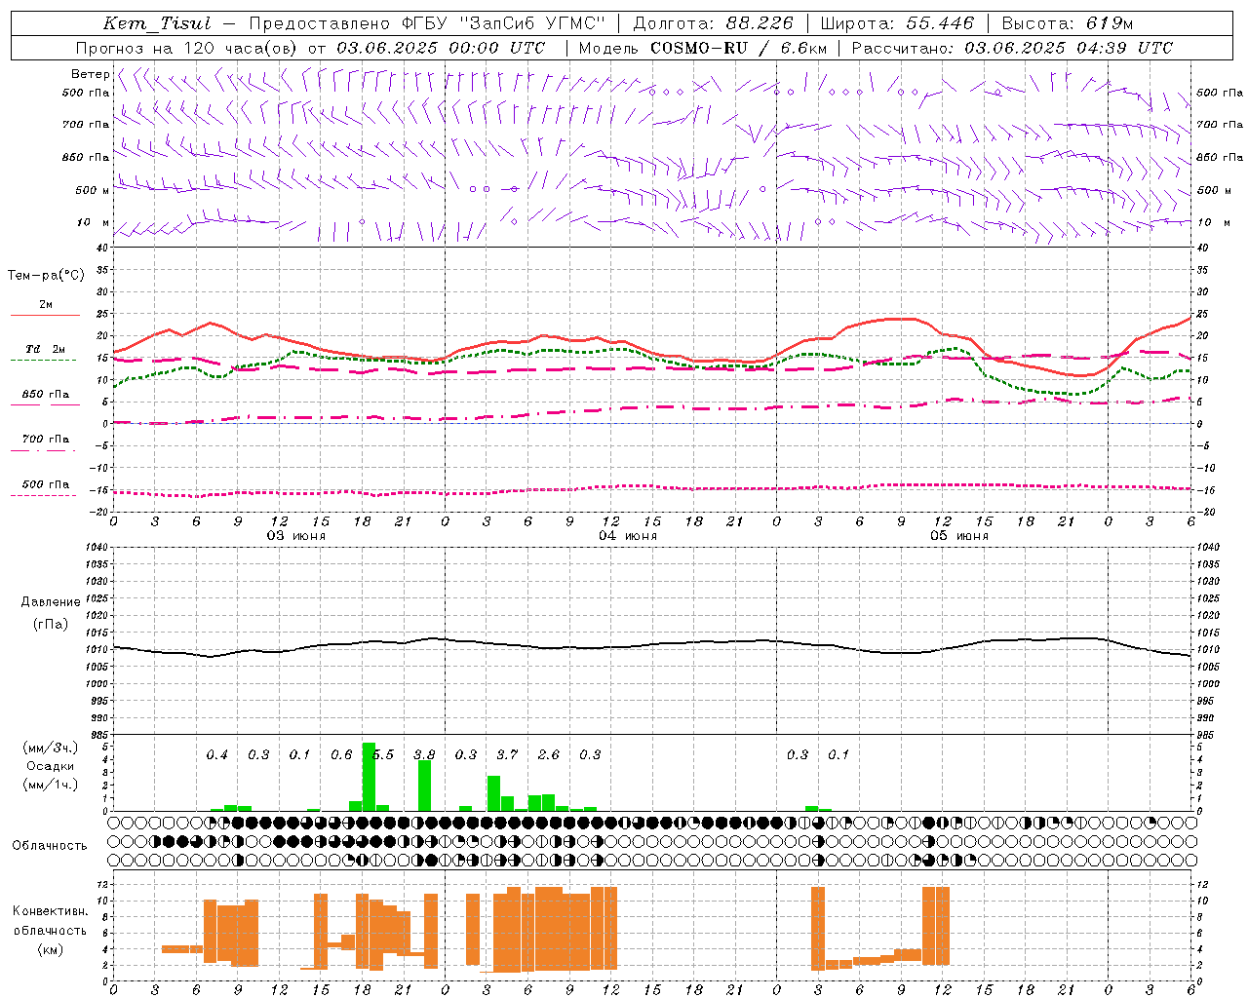Click the 500 гПа temperature legend entry
The height and width of the screenshot is (998, 1248).
pos(45,484)
